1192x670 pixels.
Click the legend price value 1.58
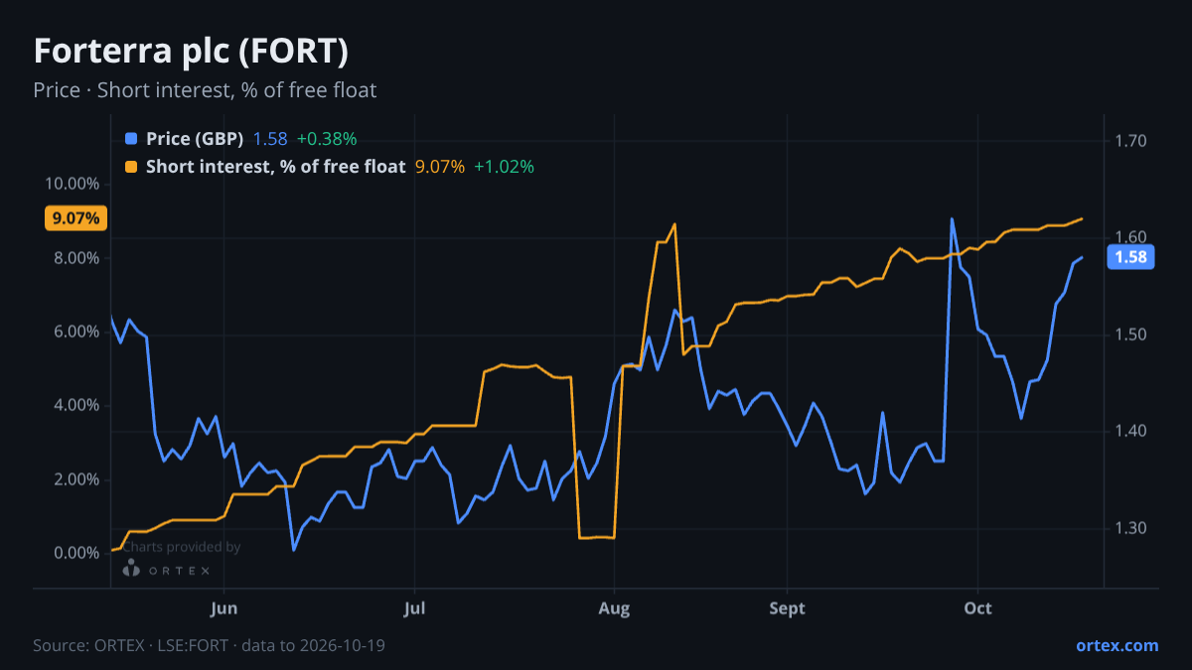270,139
